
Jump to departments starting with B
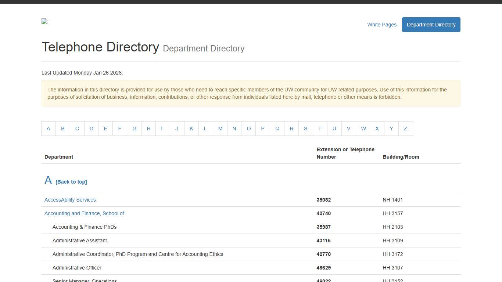[x=62, y=129]
